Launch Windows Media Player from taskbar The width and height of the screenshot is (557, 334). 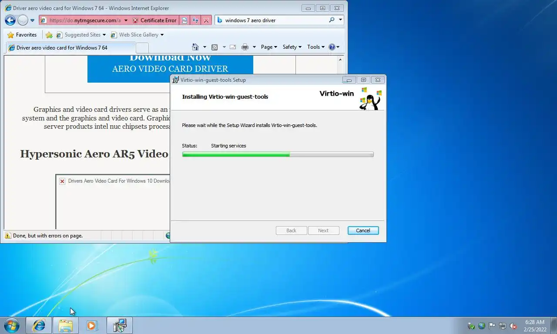(x=92, y=325)
